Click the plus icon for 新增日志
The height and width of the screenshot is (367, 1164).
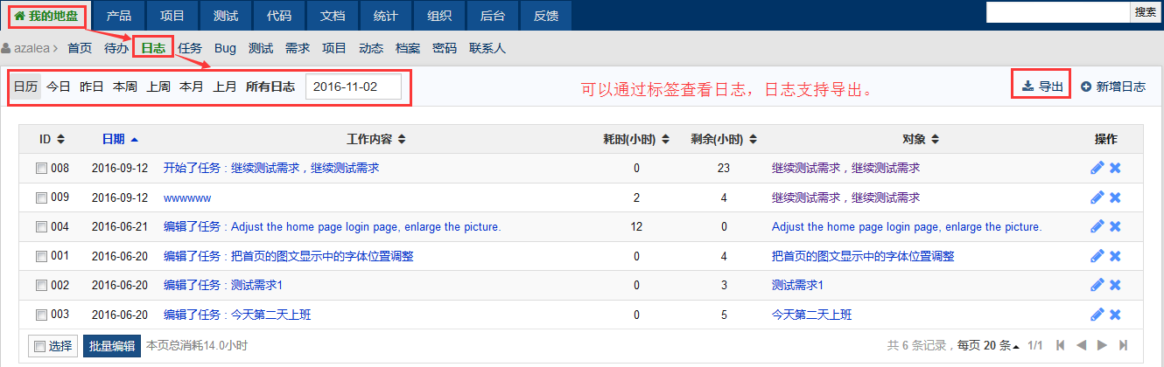point(1086,87)
